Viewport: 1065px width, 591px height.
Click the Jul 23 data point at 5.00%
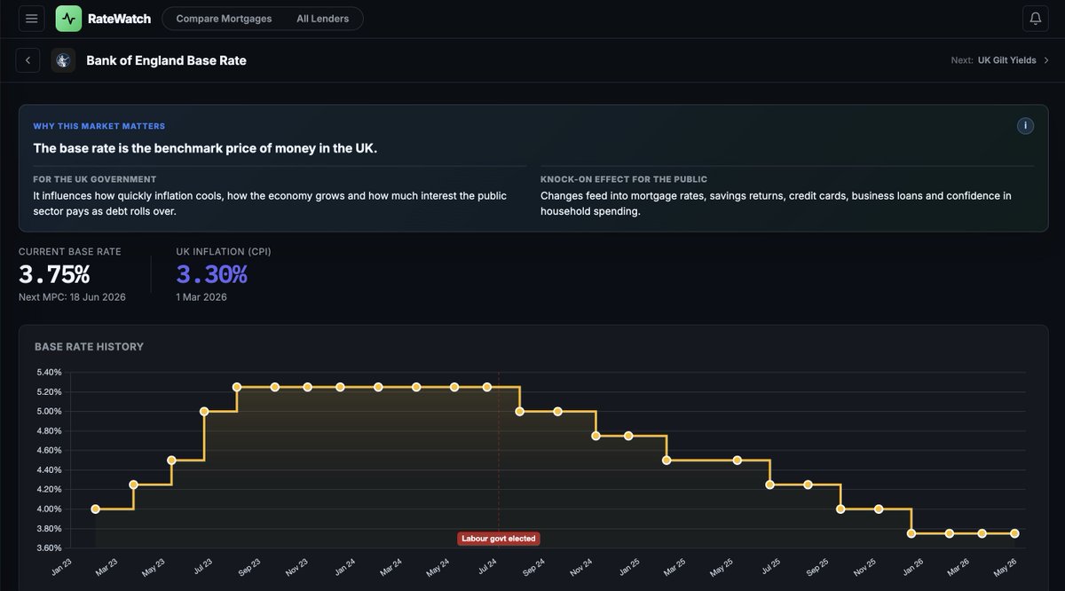[204, 412]
